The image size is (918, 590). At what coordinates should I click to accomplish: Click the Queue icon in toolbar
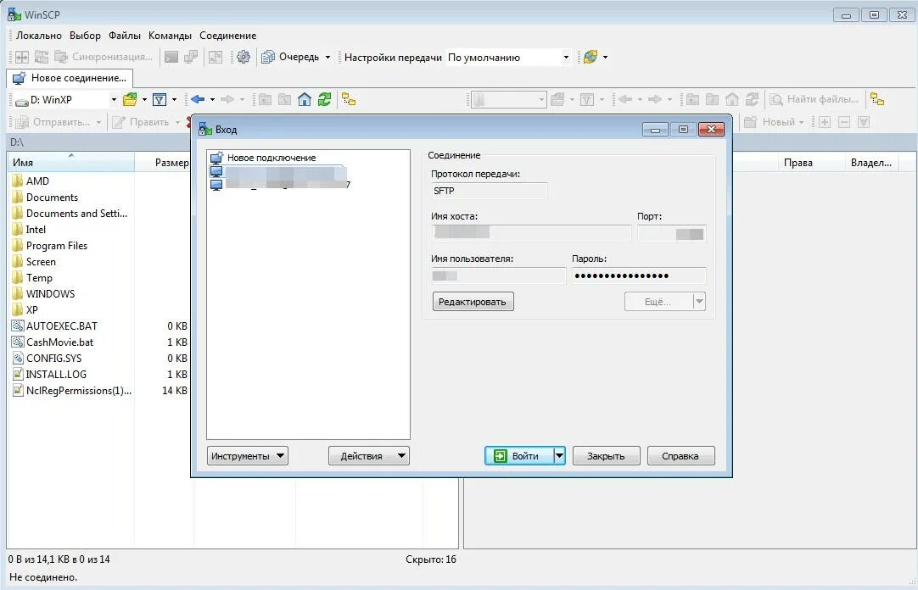point(267,57)
